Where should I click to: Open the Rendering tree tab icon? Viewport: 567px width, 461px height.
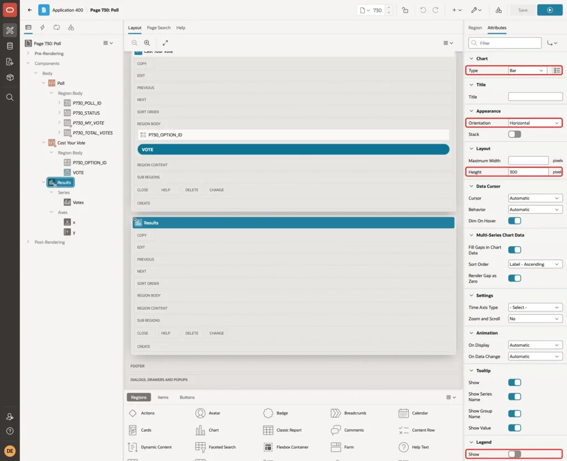click(28, 28)
